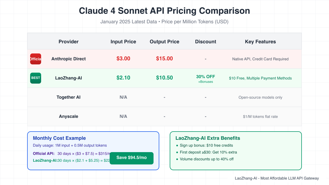
Task: Select the Anthropic Direct provider name
Action: point(69,59)
